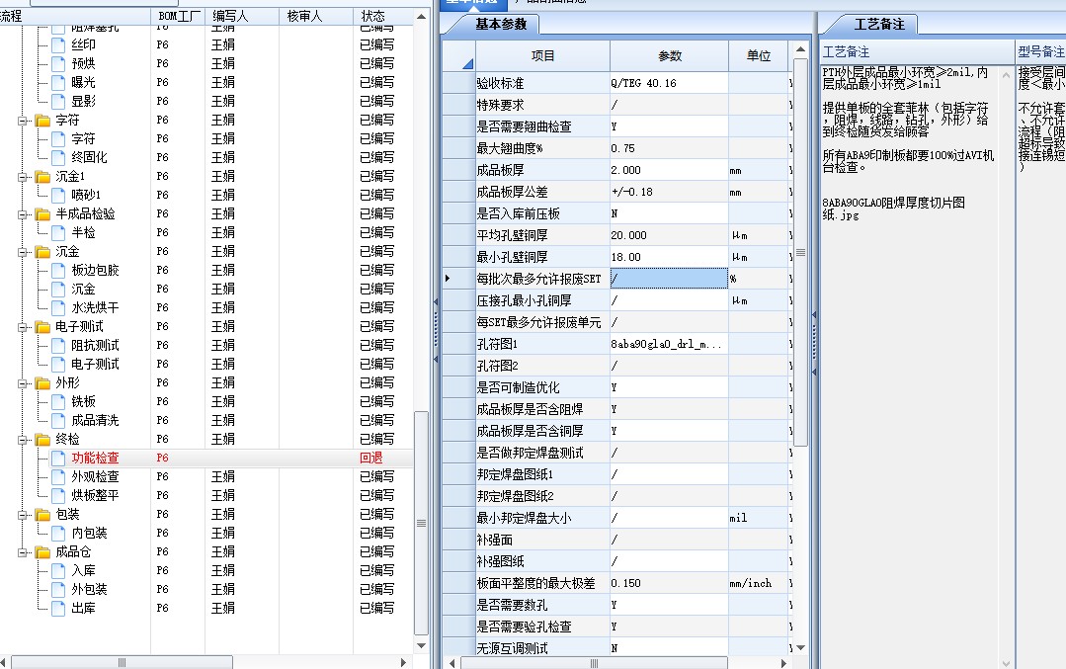Click the 成品清洗 document icon
1066x669 pixels.
pyautogui.click(x=58, y=421)
